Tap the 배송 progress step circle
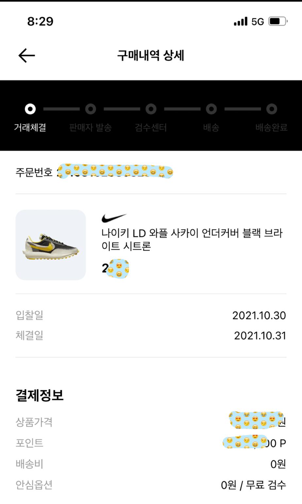This screenshot has width=302, height=504. (211, 109)
